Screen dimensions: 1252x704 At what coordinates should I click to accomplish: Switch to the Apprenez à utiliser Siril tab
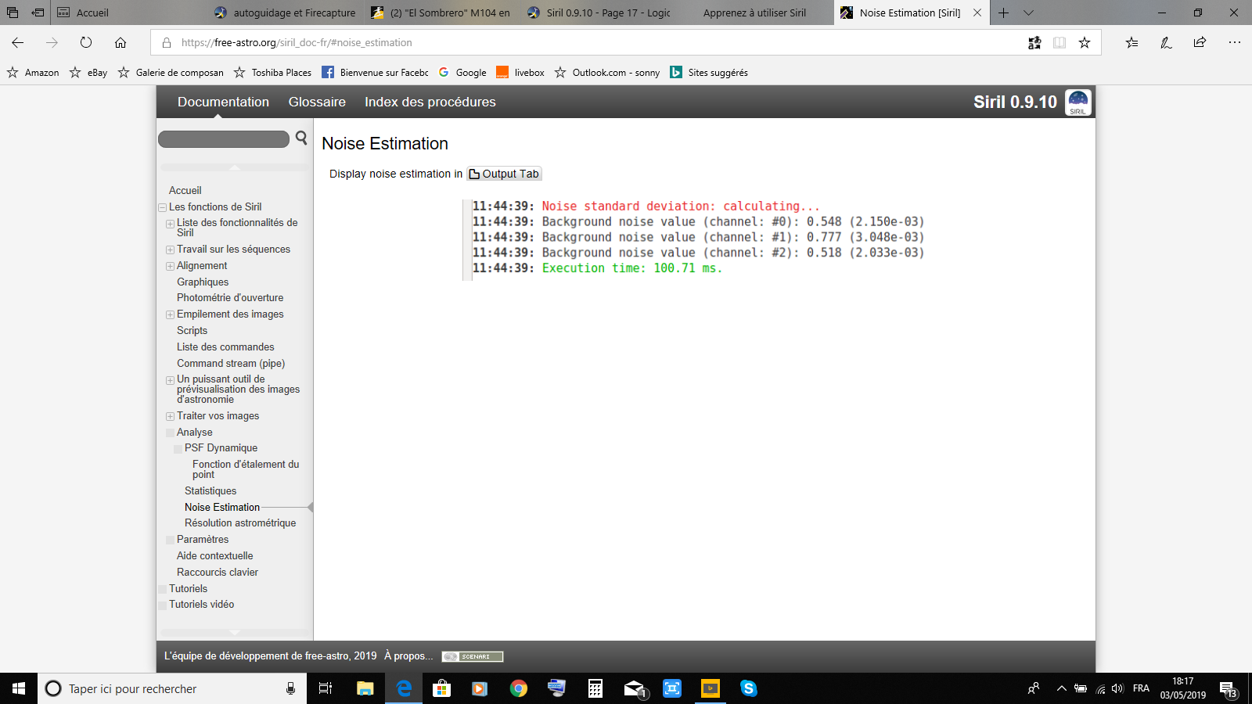(x=754, y=13)
